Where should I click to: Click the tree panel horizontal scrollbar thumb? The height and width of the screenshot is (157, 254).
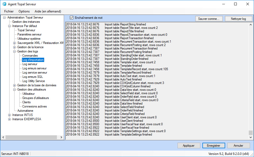pos(31,137)
